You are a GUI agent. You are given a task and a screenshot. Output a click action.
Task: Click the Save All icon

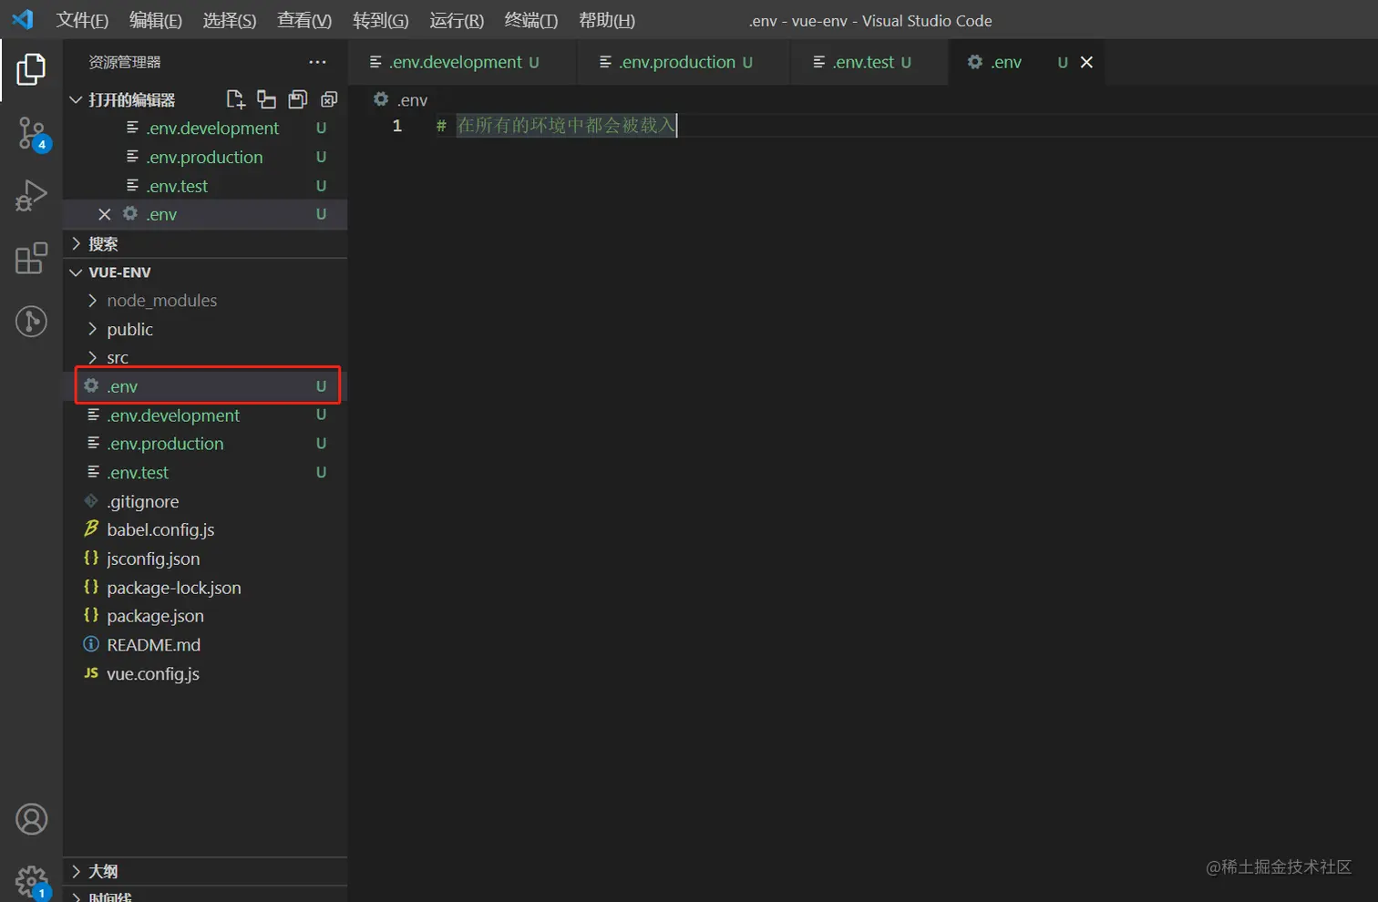click(x=298, y=99)
